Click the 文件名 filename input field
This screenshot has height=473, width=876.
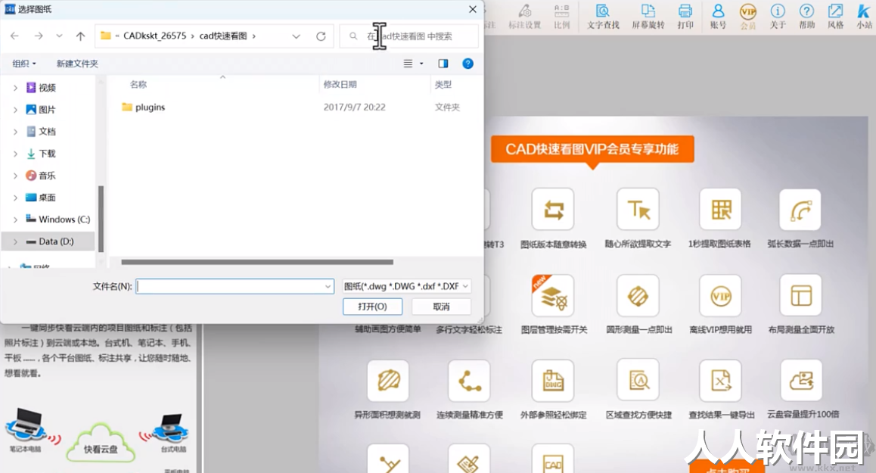point(229,286)
